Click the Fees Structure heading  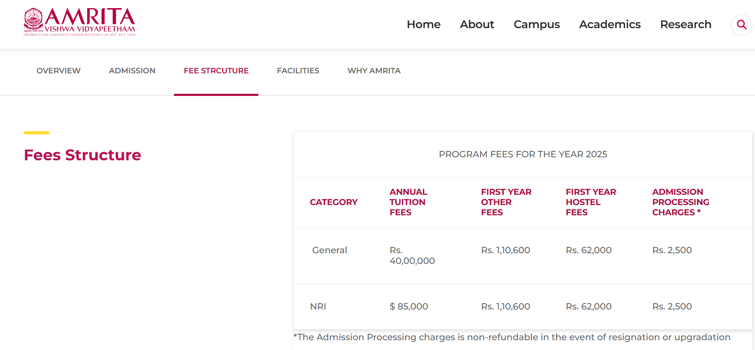(82, 155)
